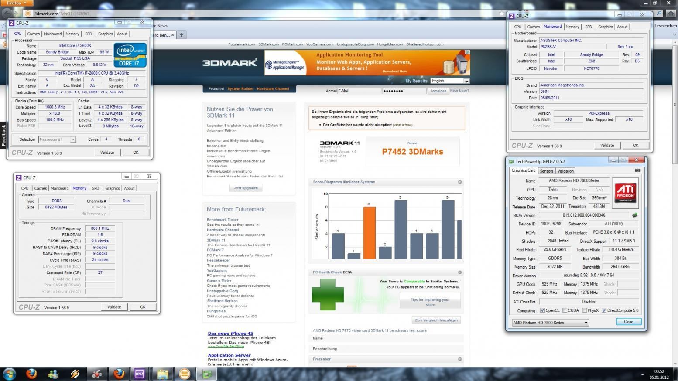The image size is (678, 381).
Task: Switch to the CPU-Z taskbar button
Action: (x=140, y=374)
